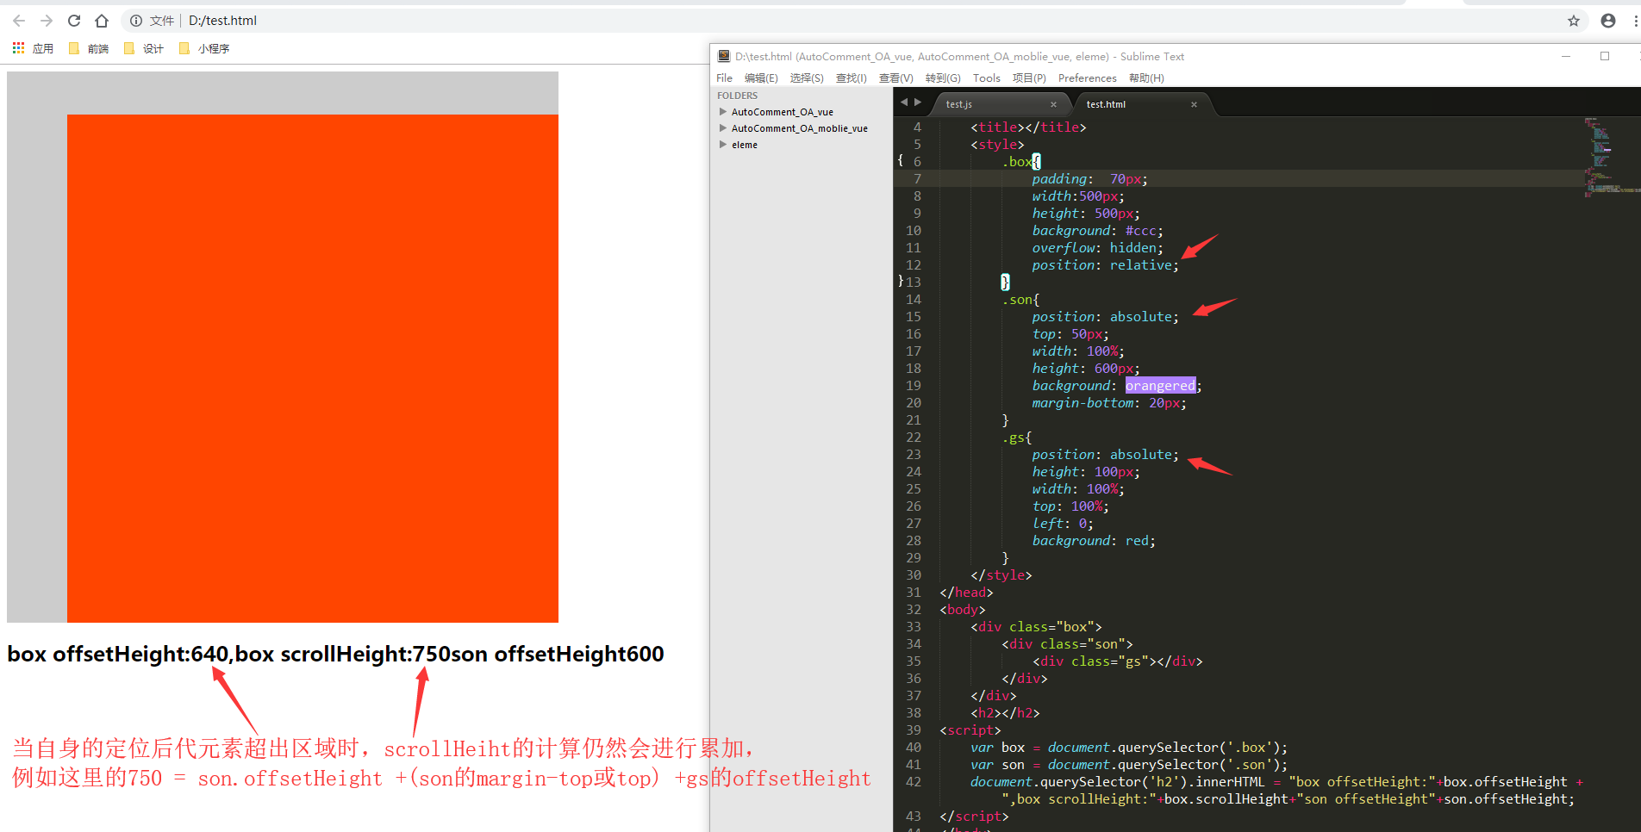Viewport: 1641px width, 832px height.
Task: Click the 'var box' declaration line
Action: tap(1129, 748)
